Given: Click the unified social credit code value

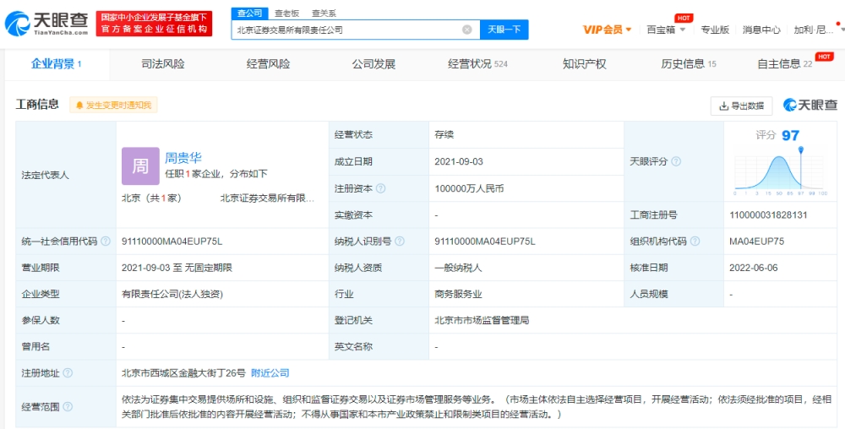Looking at the screenshot, I should pyautogui.click(x=172, y=242).
